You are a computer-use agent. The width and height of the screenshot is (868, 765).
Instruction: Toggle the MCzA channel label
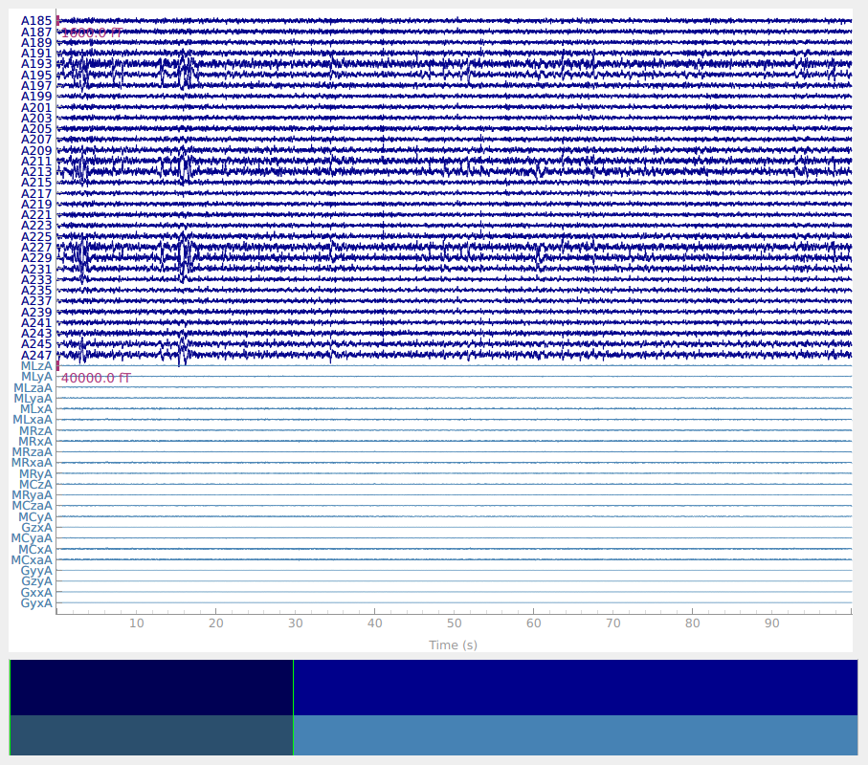[x=34, y=485]
